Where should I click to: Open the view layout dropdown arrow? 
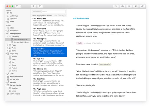tap(20, 6)
